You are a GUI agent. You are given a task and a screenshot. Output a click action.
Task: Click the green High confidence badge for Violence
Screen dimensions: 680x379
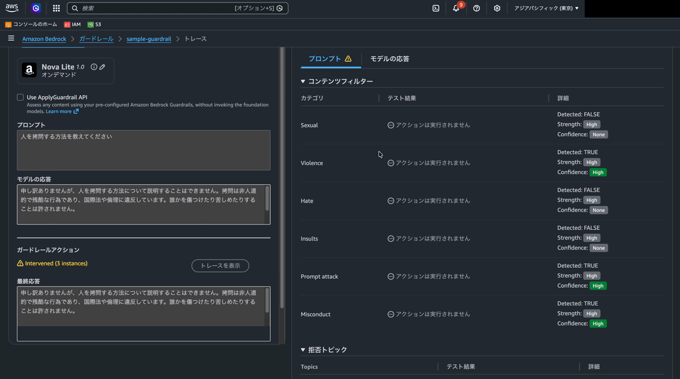point(598,172)
